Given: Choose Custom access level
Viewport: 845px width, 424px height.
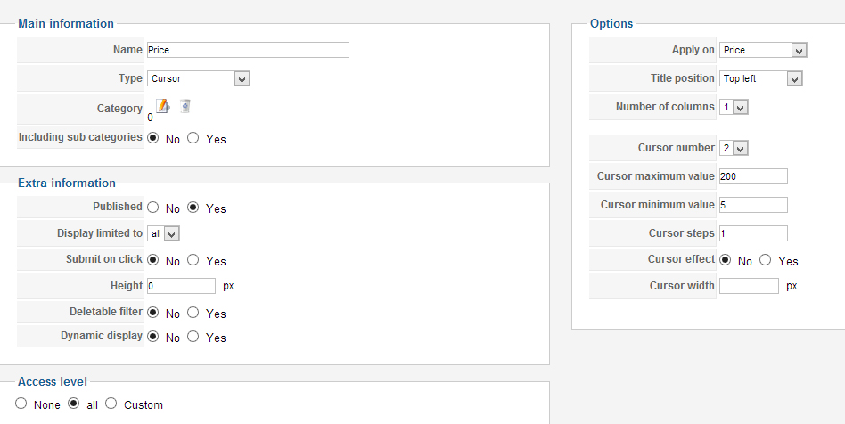Looking at the screenshot, I should coord(111,404).
